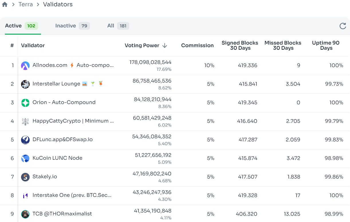Open Orion - Auto-Compound validator

(64, 102)
